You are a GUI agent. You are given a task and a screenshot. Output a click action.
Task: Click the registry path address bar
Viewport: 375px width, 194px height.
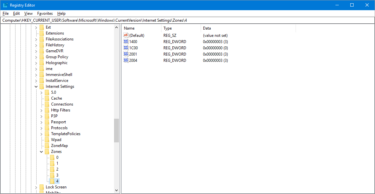(x=187, y=20)
